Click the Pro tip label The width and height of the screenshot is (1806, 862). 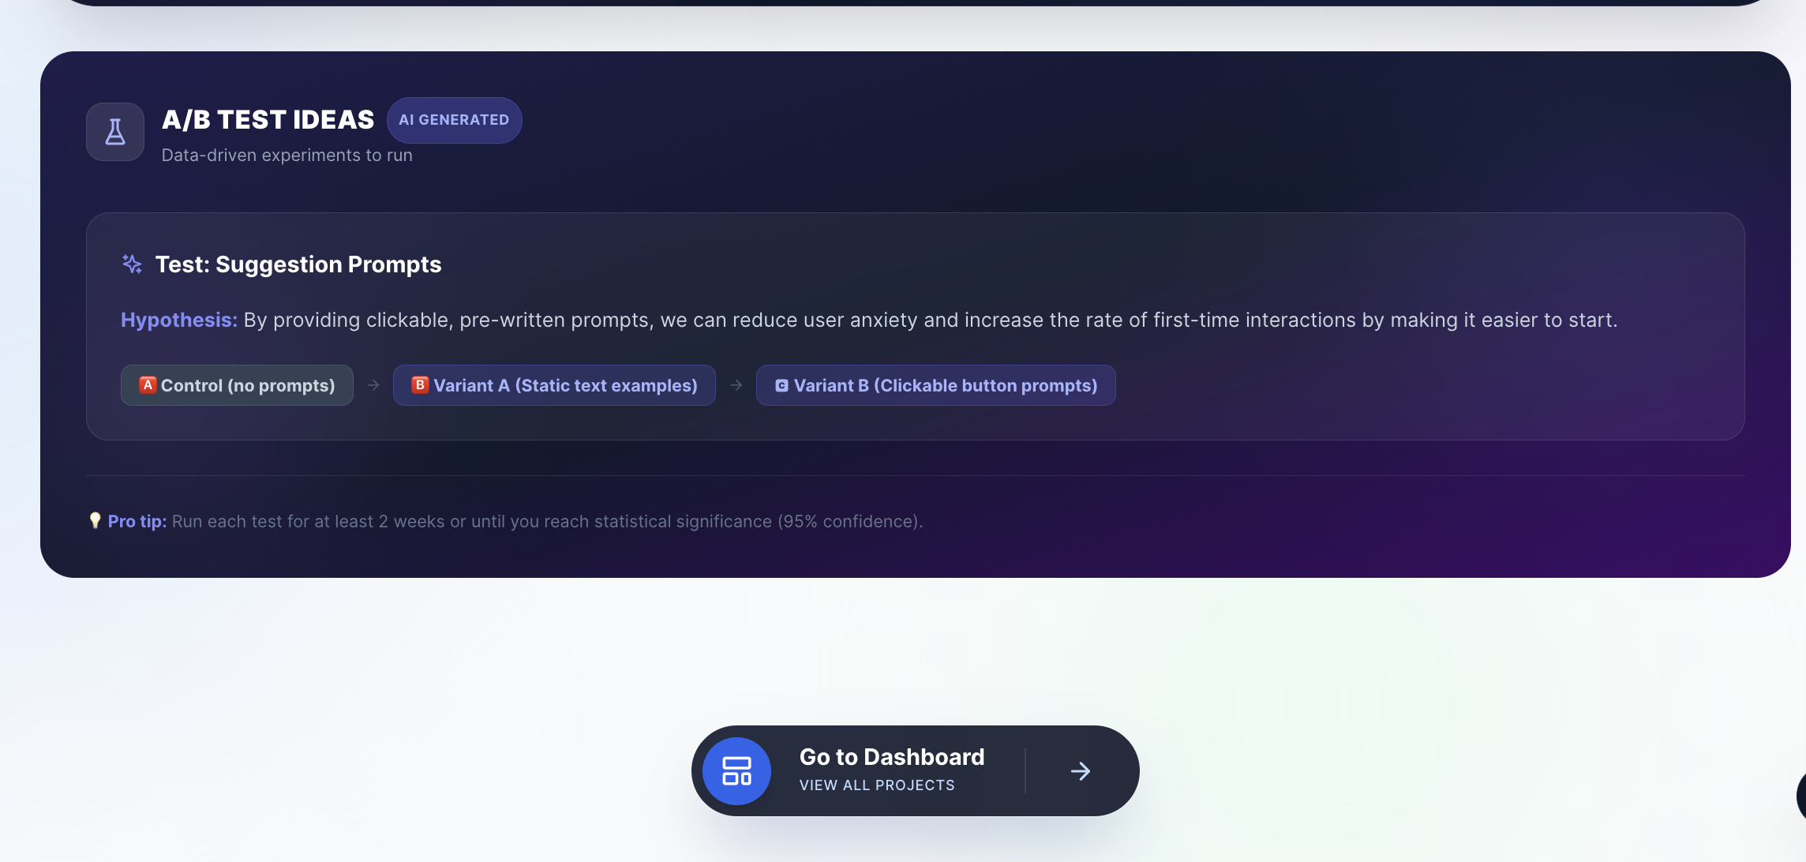pyautogui.click(x=137, y=522)
